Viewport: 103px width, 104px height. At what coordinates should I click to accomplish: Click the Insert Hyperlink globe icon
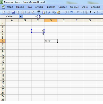pos(86,12)
